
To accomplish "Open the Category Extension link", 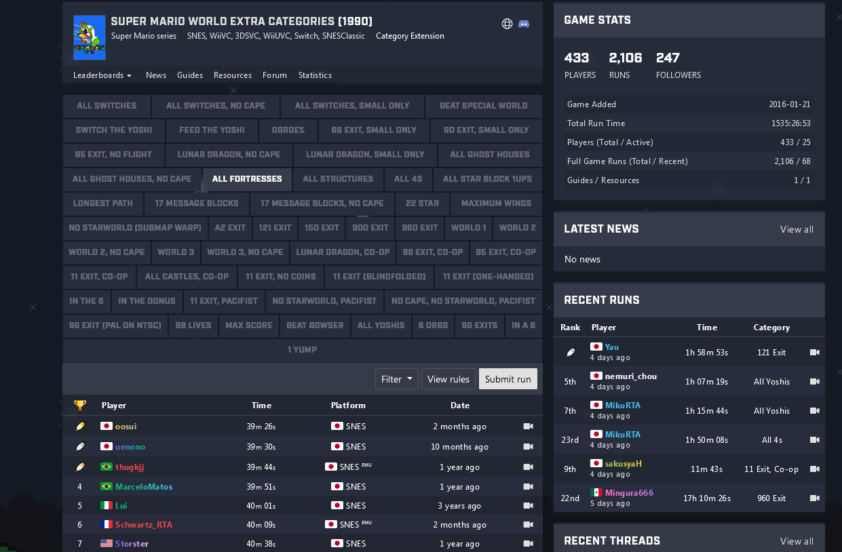I will (410, 36).
